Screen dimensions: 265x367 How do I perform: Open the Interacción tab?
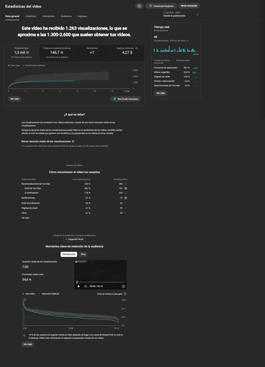[48, 16]
